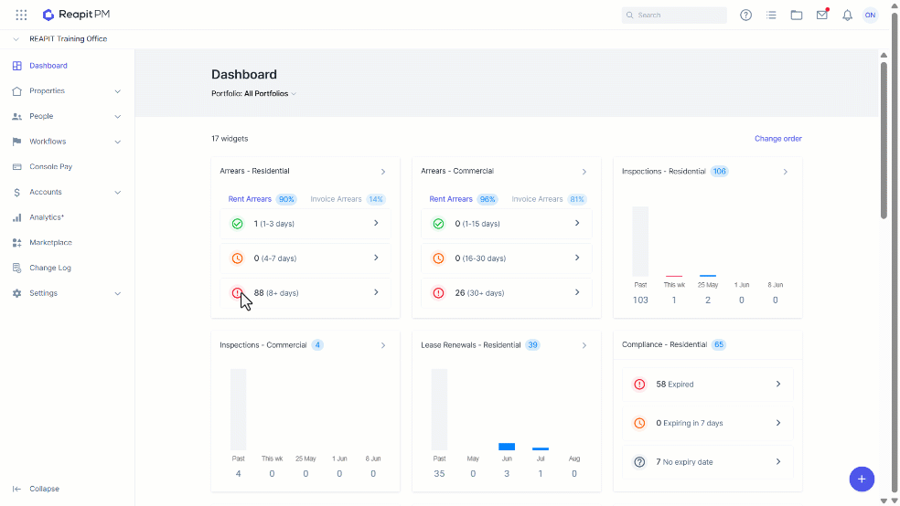This screenshot has width=900, height=506.
Task: Open the mail icon with red notification
Action: tap(822, 15)
